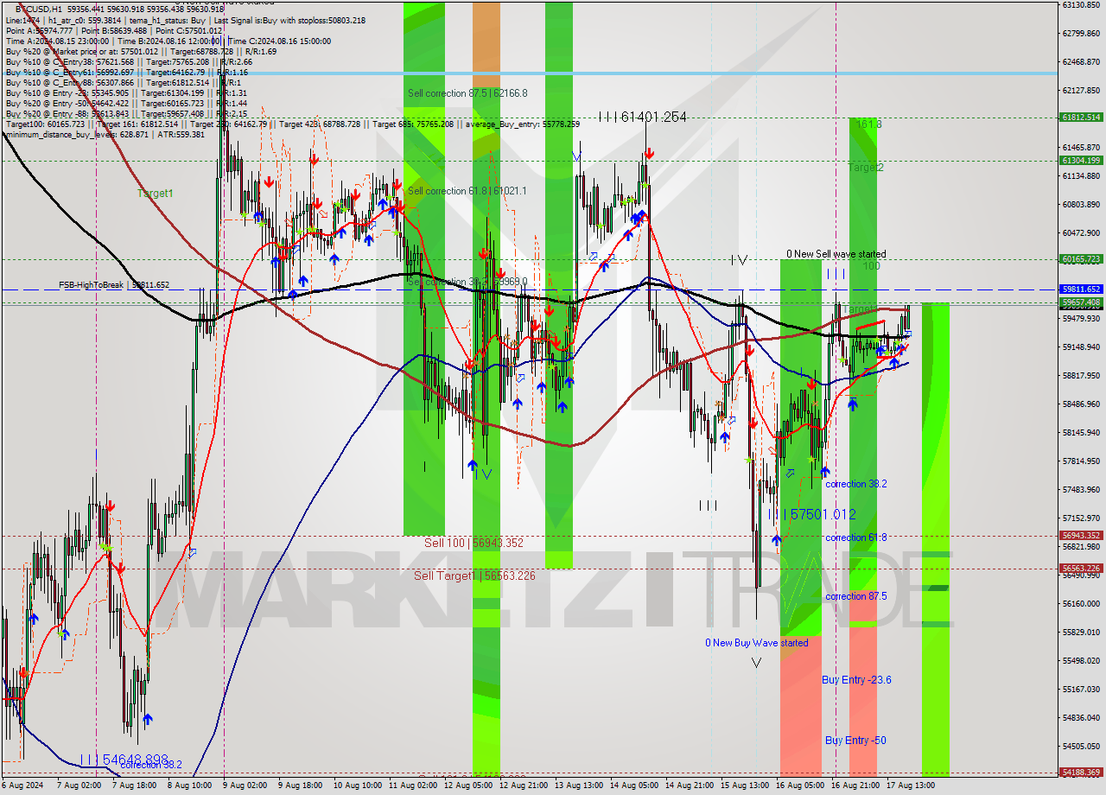The width and height of the screenshot is (1106, 795).
Task: Click price axis value 63130.850
Action: coord(1080,4)
